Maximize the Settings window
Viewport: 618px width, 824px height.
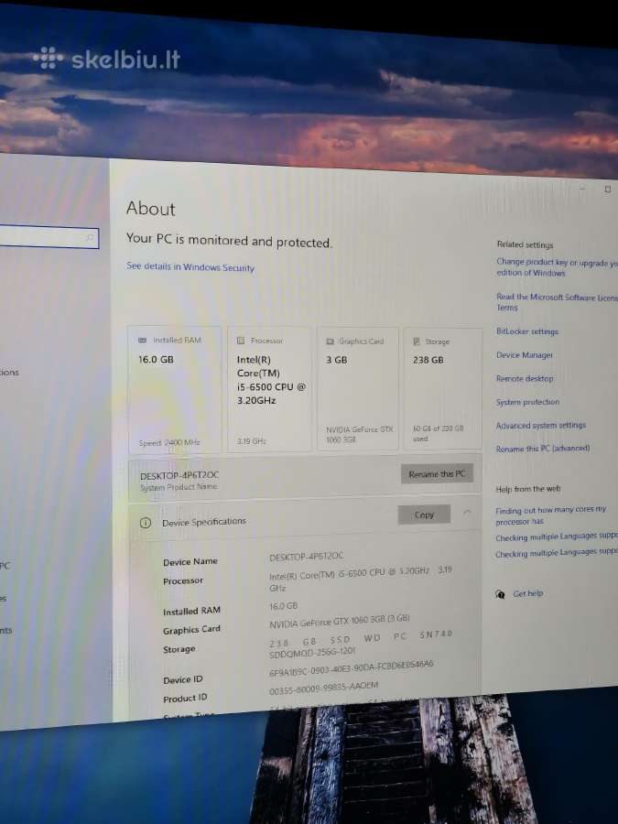tap(608, 190)
